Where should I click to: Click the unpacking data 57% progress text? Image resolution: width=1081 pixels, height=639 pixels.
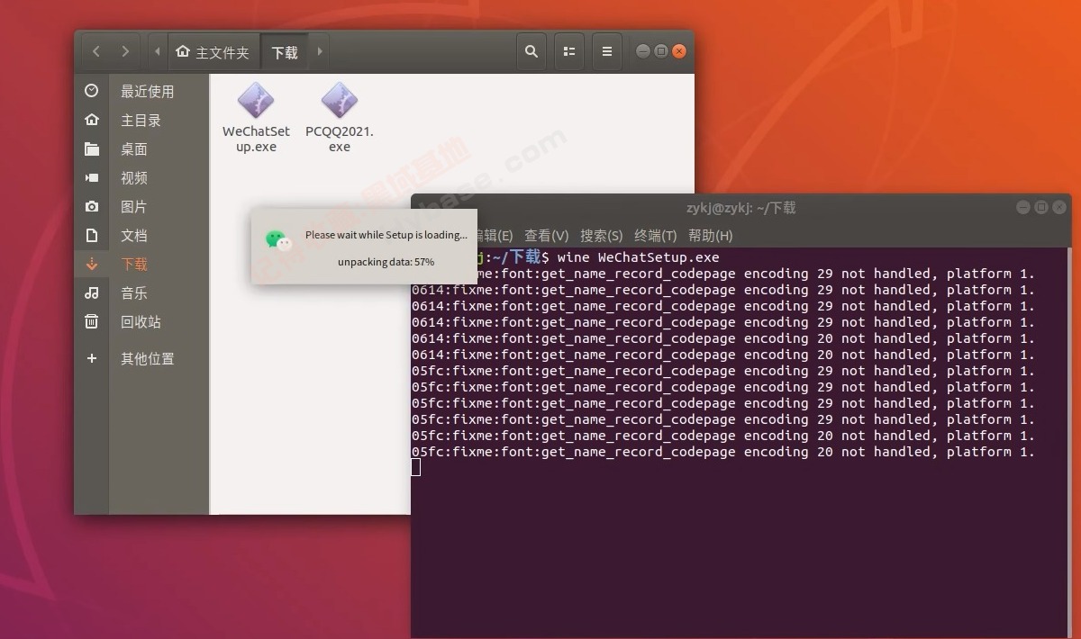click(386, 262)
